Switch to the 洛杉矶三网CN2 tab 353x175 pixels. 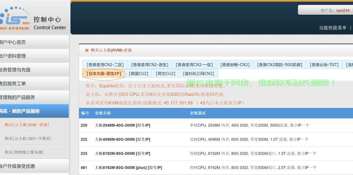pos(198,73)
